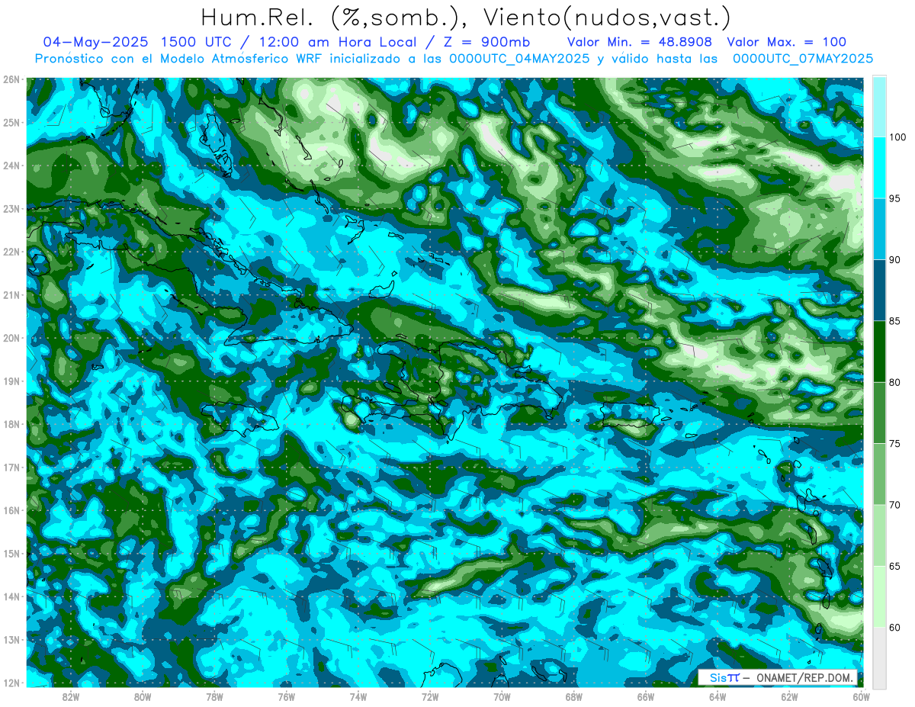Select the pale green 60–65 color bar segment

pos(879,597)
